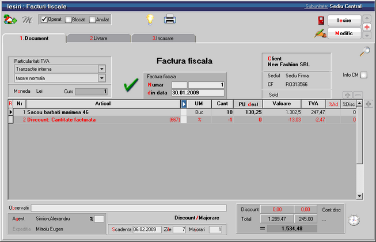Click the Agent percent field

99,219
